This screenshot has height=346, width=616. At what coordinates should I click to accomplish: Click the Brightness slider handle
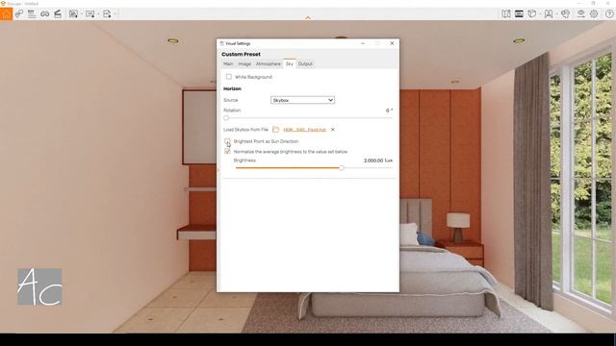342,168
